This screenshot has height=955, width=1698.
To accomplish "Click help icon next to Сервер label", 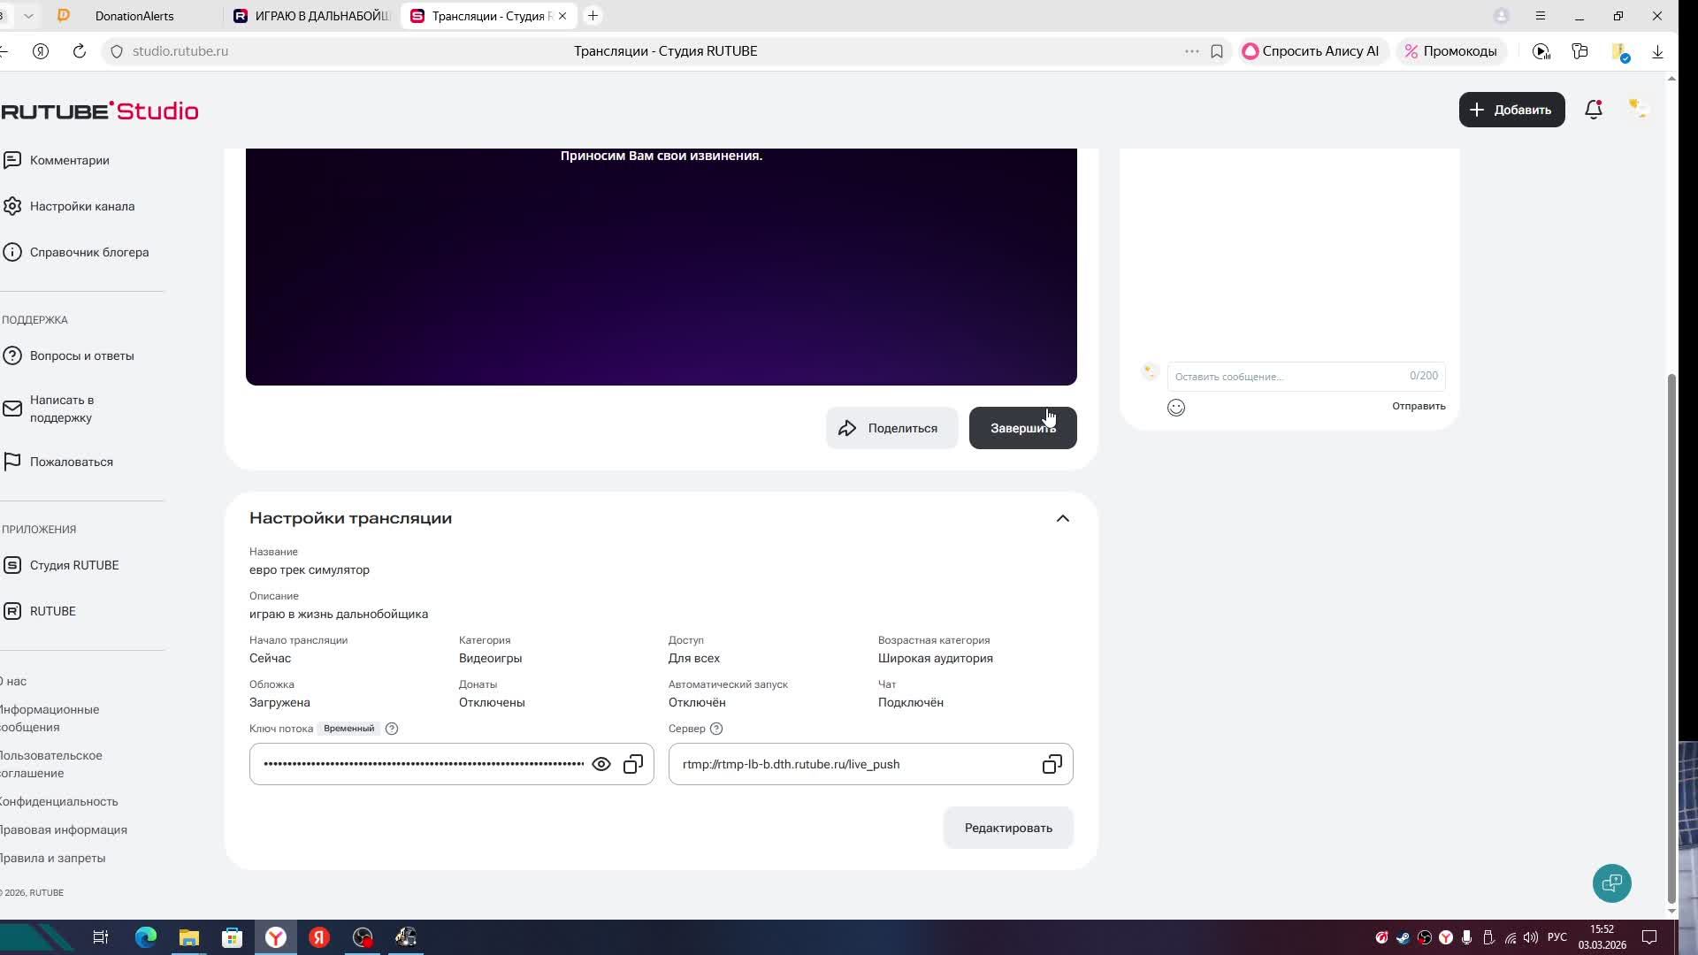I will click(716, 729).
